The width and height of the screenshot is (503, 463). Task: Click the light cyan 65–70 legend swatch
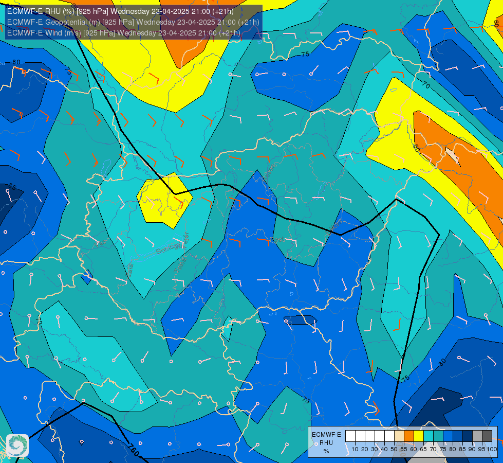pos(429,436)
